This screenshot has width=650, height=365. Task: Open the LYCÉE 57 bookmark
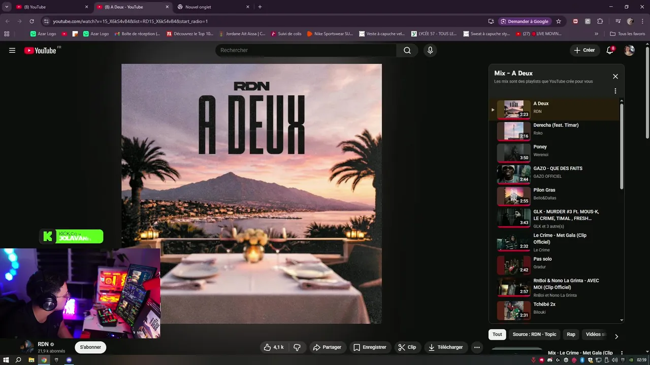[434, 34]
